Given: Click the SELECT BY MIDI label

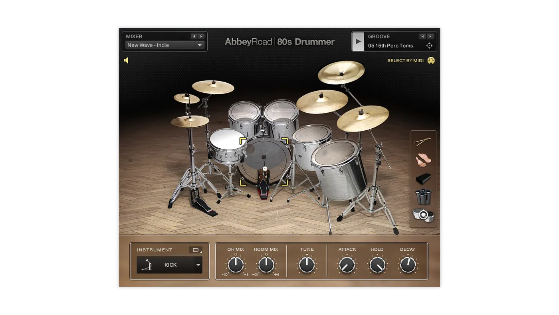Looking at the screenshot, I should (405, 61).
